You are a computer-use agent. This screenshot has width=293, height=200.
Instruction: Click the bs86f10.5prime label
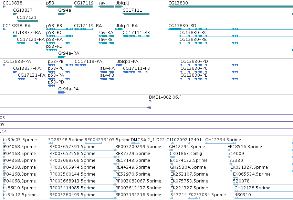19,188
